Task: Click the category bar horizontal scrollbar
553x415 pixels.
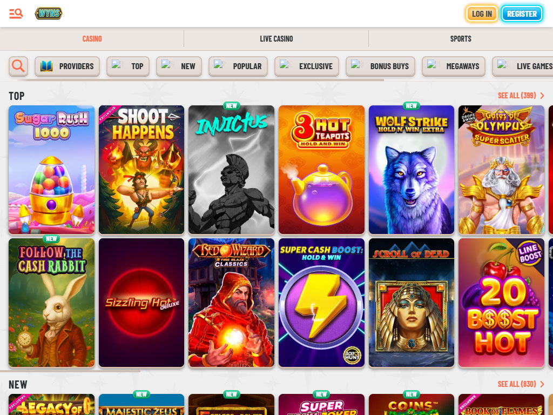Action: coord(200,80)
